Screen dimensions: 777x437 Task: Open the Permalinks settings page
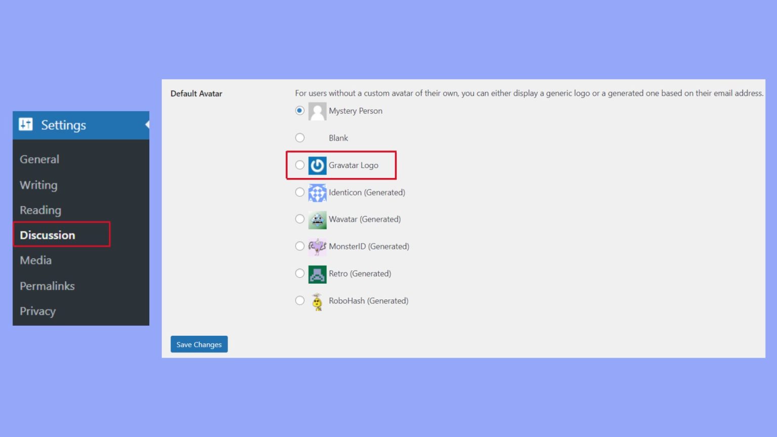pyautogui.click(x=47, y=286)
